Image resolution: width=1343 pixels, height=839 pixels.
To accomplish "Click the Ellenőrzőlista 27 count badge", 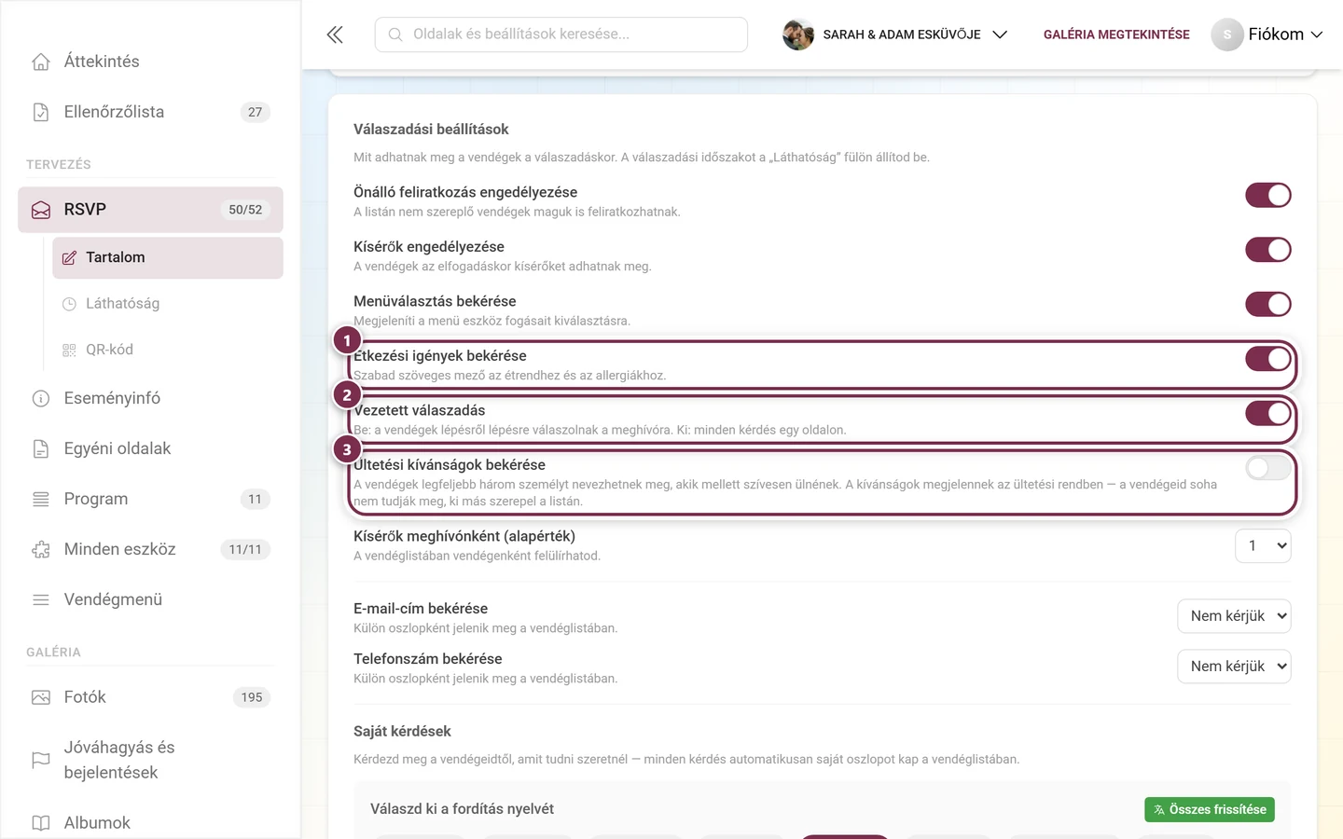I will tap(256, 112).
